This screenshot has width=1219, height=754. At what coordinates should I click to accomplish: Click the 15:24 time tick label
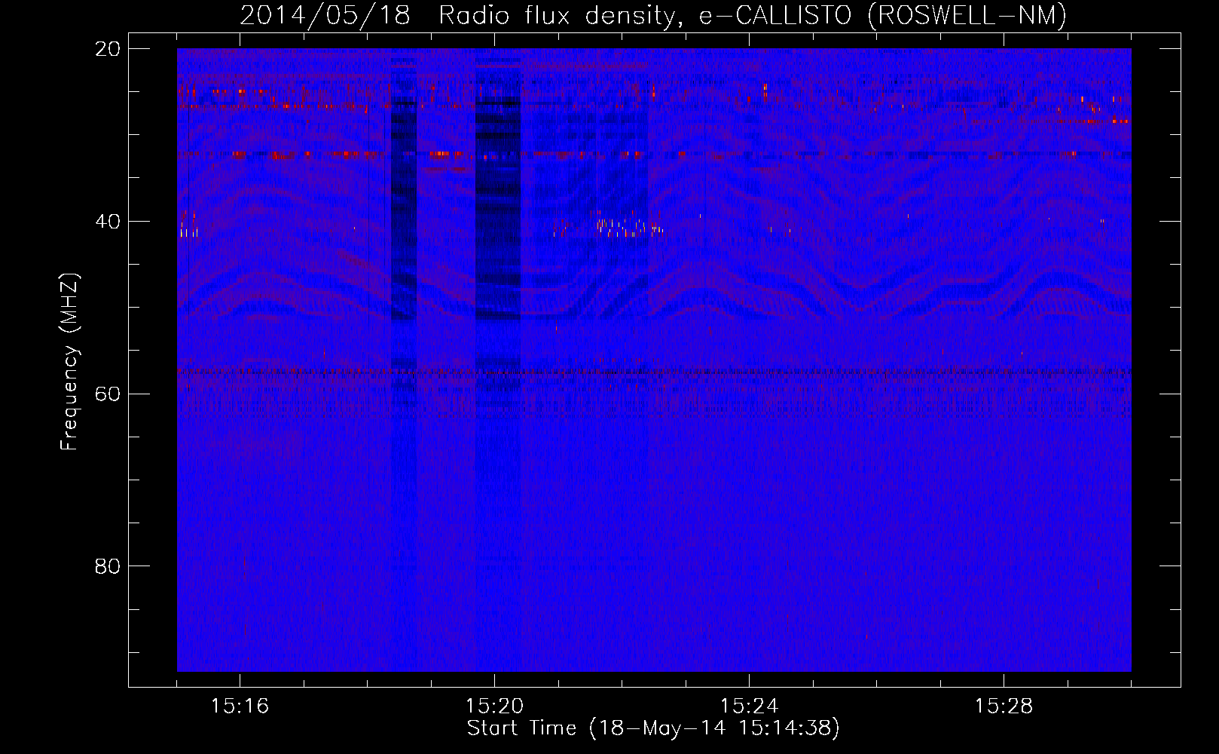tap(749, 706)
